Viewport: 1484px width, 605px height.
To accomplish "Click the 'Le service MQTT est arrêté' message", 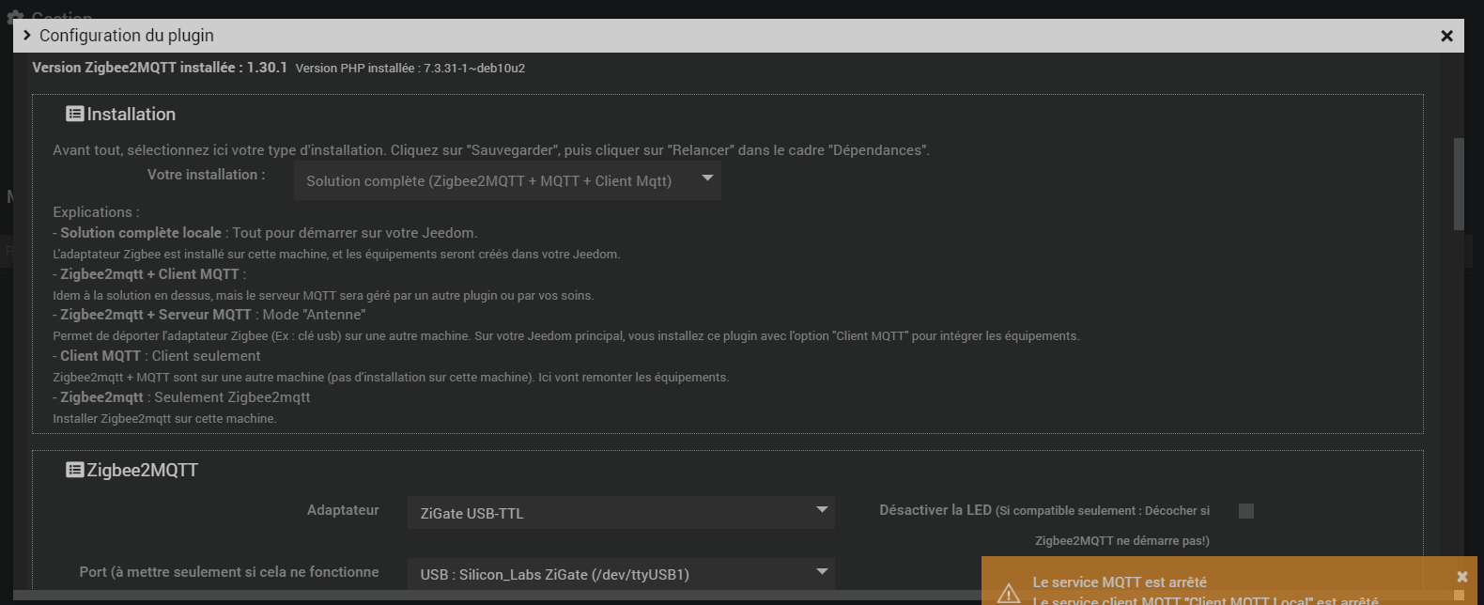I will [x=1120, y=582].
